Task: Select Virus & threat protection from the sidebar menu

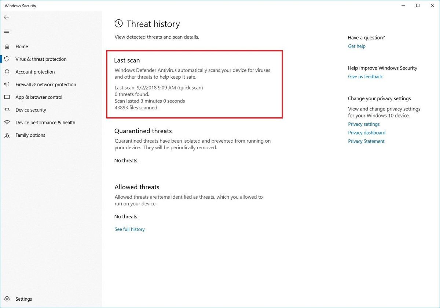Action: [41, 59]
